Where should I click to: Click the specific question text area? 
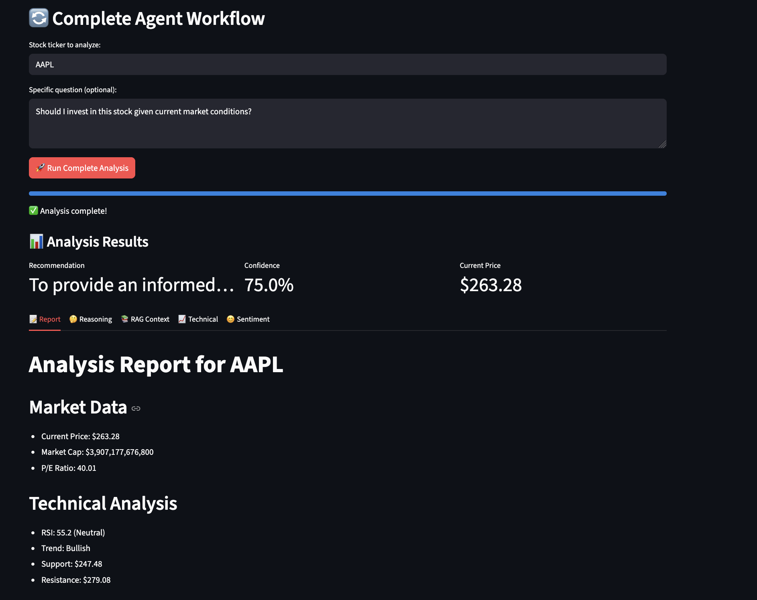click(348, 124)
